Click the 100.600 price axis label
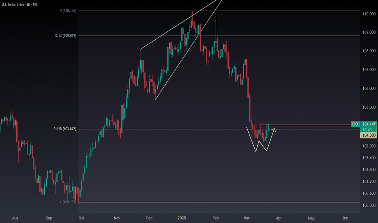Screen dimensions: 378x223 369,193
